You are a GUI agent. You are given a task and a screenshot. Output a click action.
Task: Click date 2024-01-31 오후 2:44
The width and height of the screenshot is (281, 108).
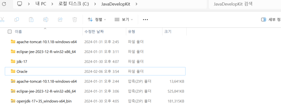[102, 81]
